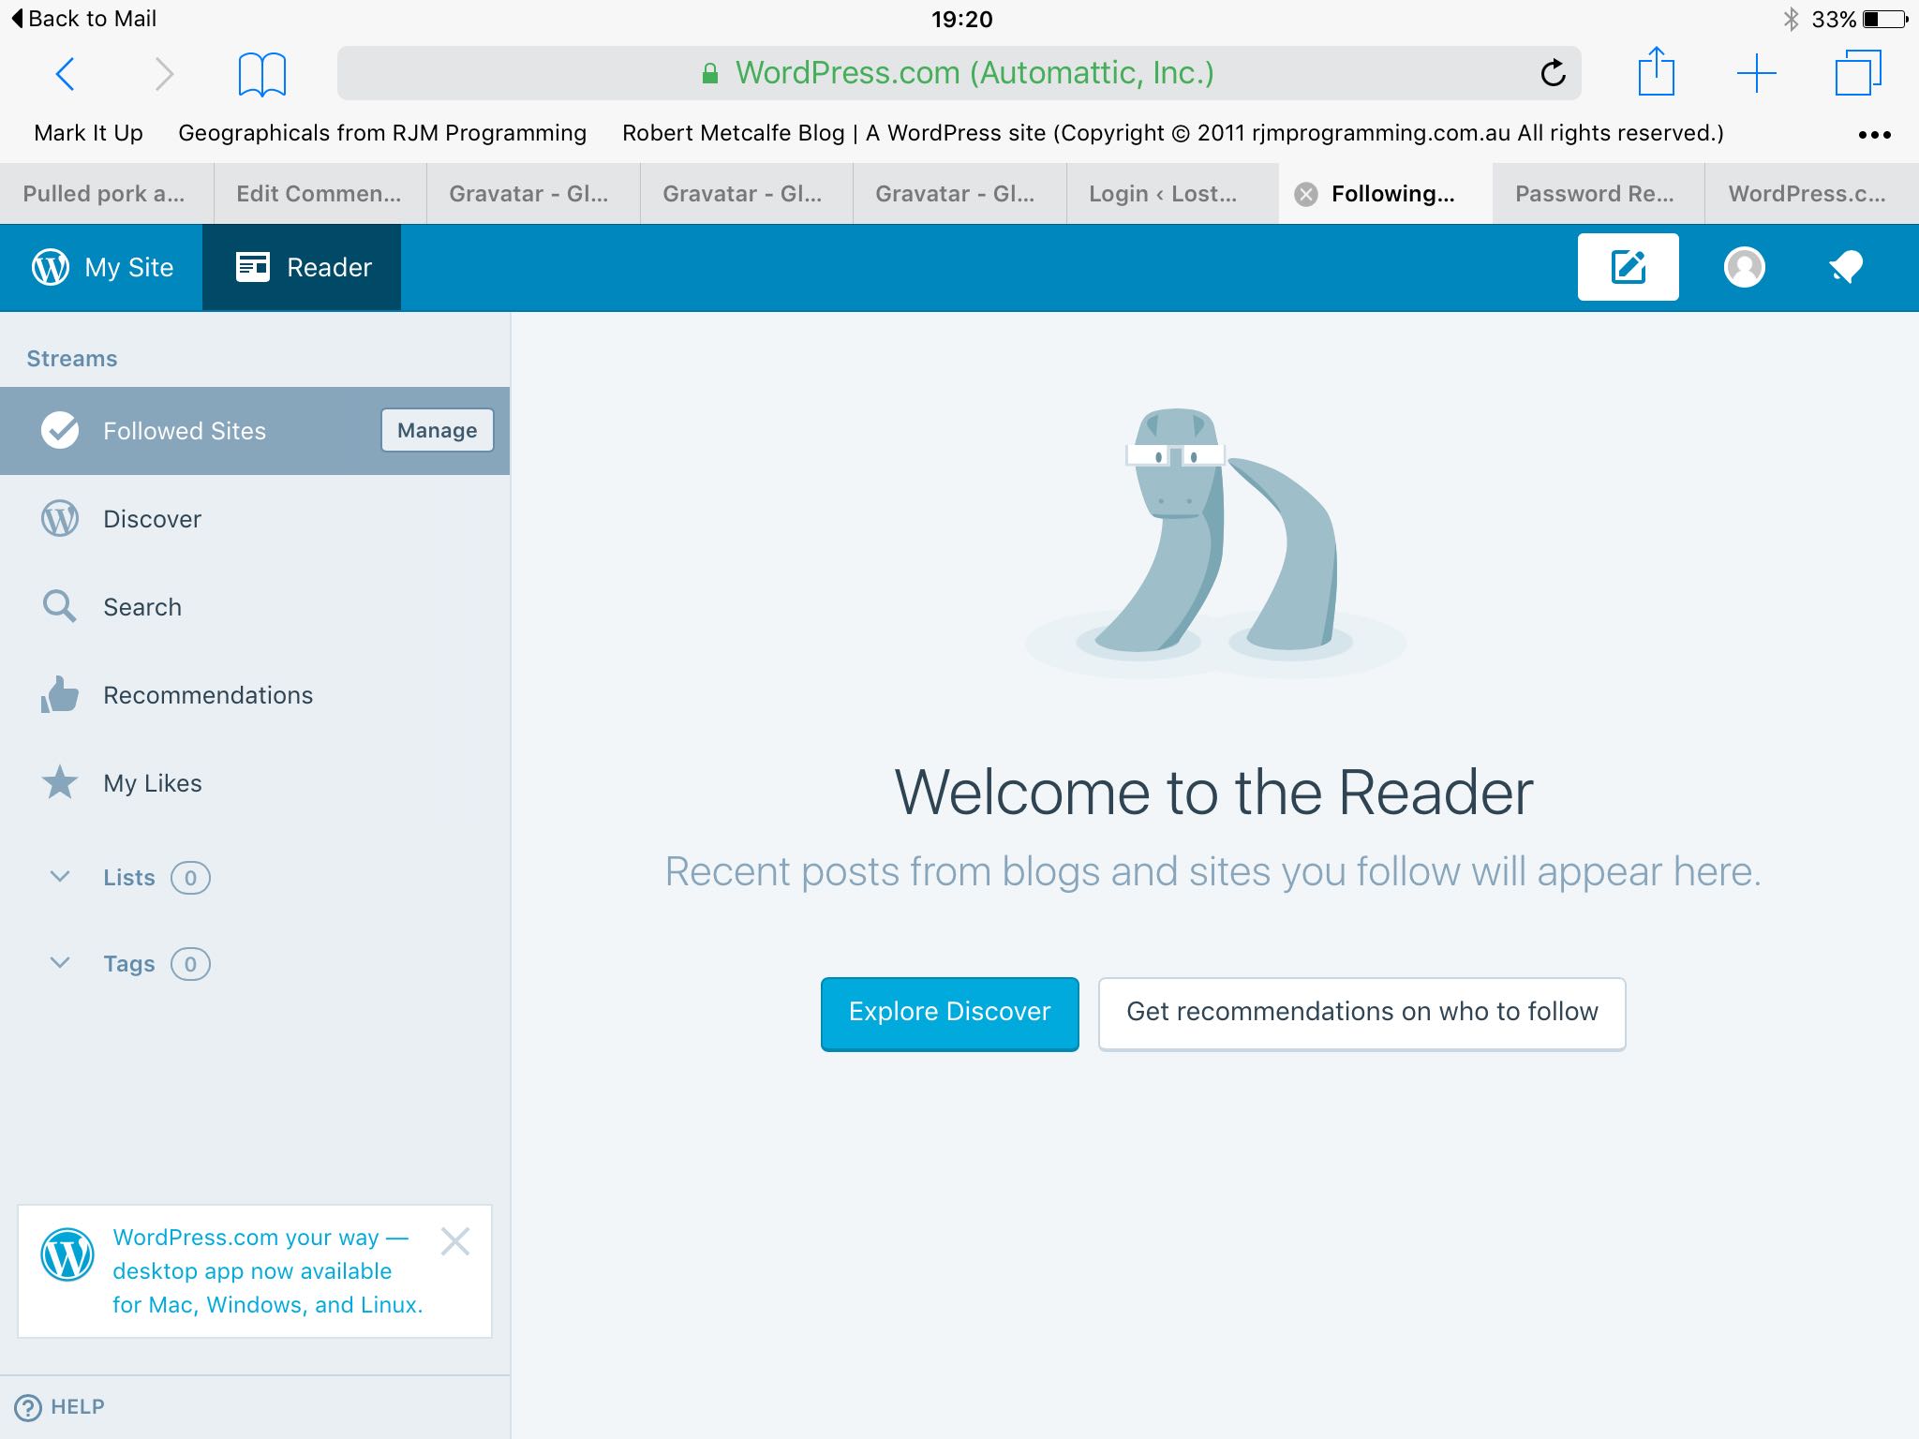
Task: Open the Safari bookmarks book icon
Action: coord(262,74)
